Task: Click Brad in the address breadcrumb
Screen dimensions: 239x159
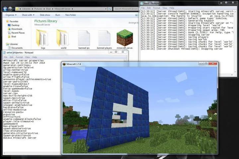Action: [x=48, y=9]
